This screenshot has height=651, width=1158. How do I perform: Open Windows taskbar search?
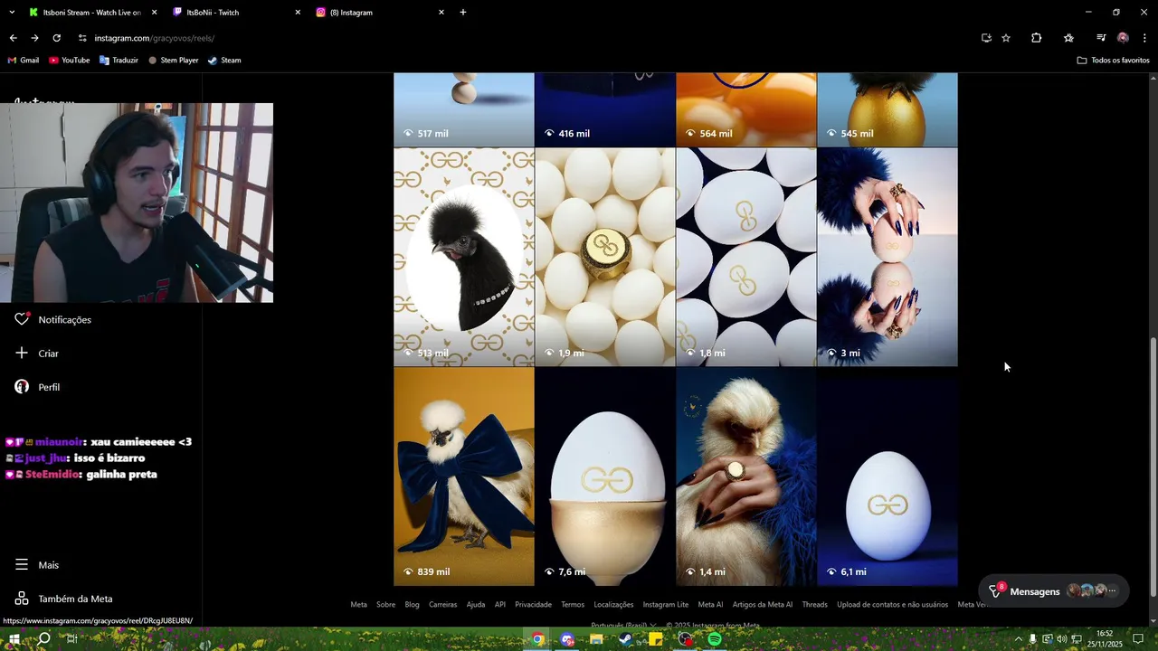(x=43, y=639)
